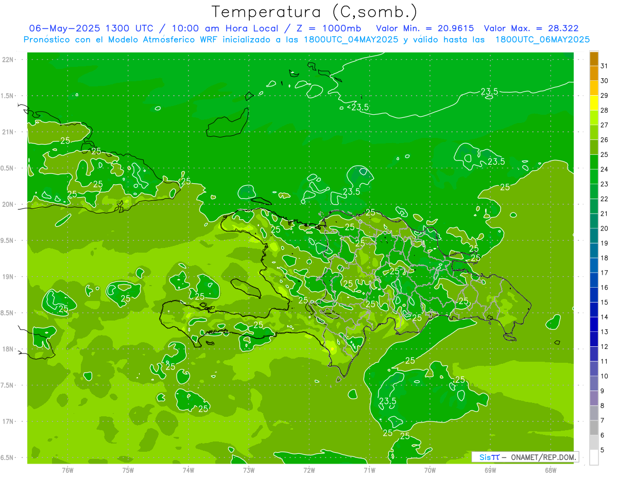This screenshot has height=477, width=618.
Task: Click the "71W" longitude axis label
Action: pyautogui.click(x=369, y=470)
